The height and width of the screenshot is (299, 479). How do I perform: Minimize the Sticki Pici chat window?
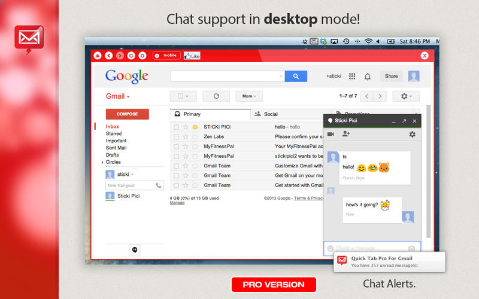[x=394, y=122]
